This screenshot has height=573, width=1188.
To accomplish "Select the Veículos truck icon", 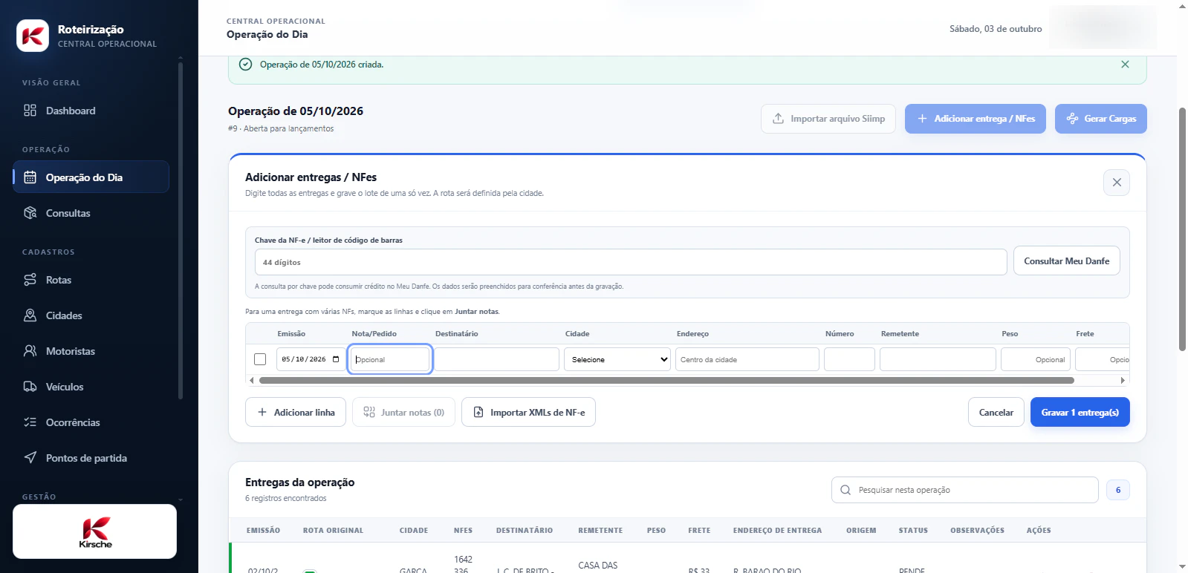I will tap(30, 387).
